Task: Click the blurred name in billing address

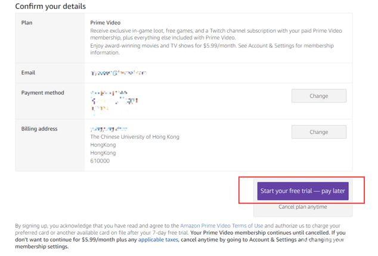Action: pyautogui.click(x=109, y=129)
